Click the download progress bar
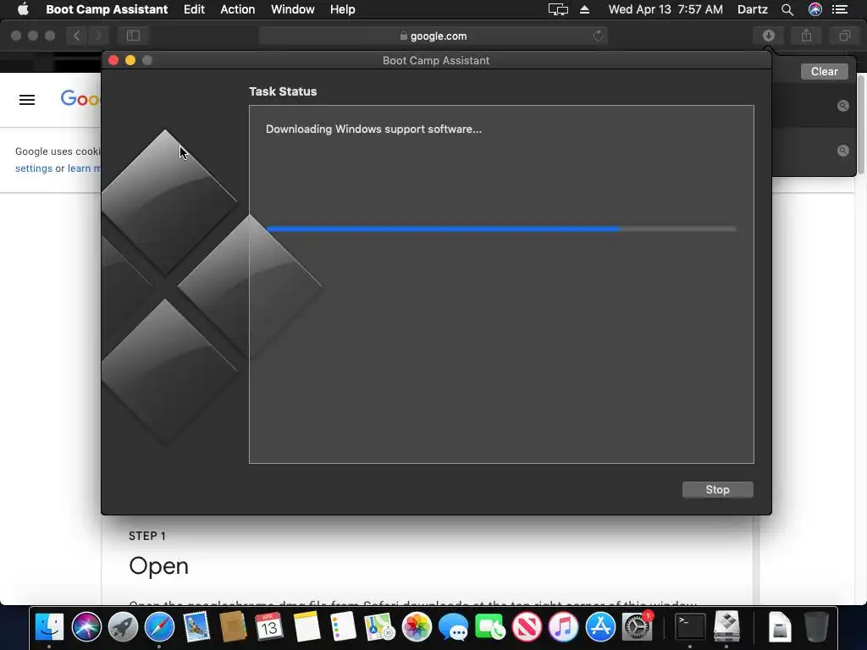The width and height of the screenshot is (867, 650). (x=501, y=229)
